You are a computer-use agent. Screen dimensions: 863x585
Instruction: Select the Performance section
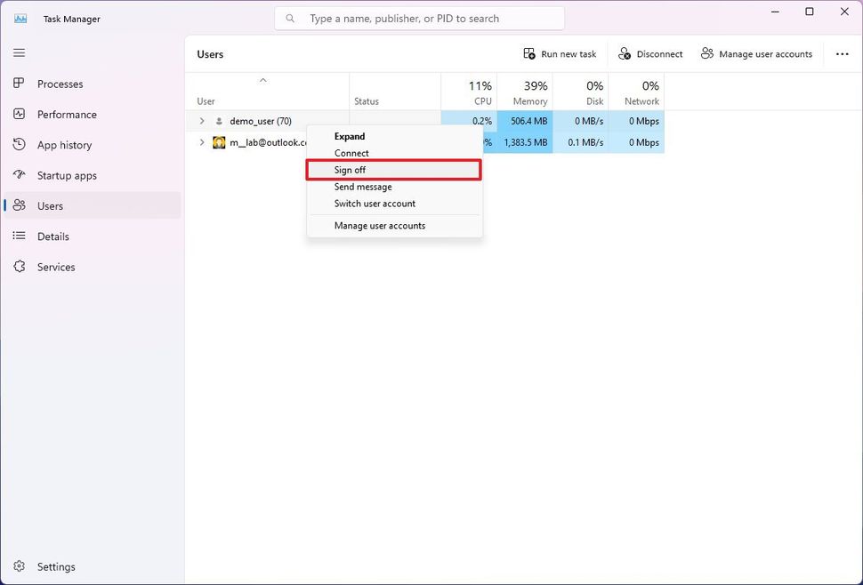67,114
